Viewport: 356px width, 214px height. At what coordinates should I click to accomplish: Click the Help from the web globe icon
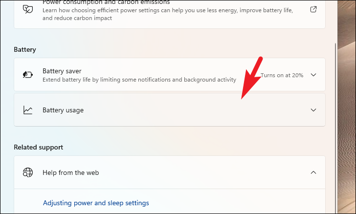tap(28, 172)
